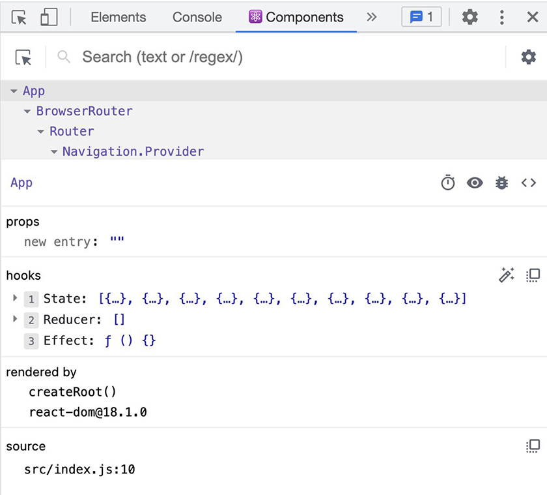This screenshot has height=495, width=547.
Task: Click the component search input field
Action: tap(195, 57)
